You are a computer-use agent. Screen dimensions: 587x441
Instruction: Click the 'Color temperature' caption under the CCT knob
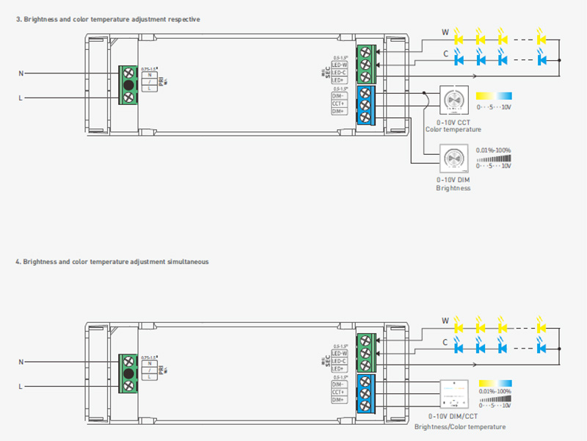pyautogui.click(x=453, y=130)
